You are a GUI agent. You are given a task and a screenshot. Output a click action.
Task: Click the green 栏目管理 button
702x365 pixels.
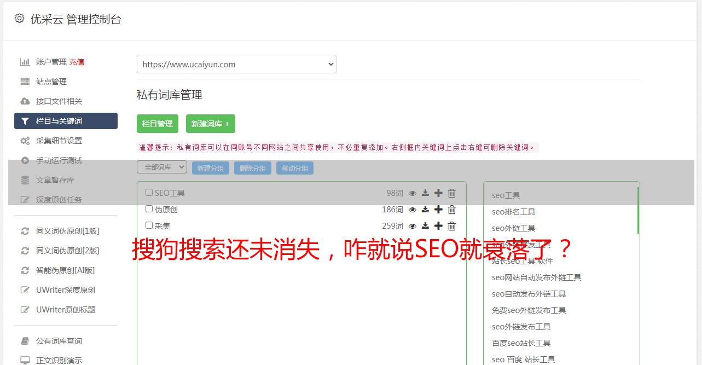[158, 124]
